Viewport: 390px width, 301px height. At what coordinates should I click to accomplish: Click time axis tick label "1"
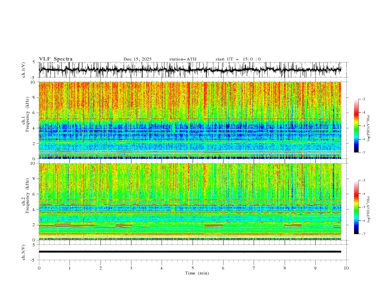point(69,268)
